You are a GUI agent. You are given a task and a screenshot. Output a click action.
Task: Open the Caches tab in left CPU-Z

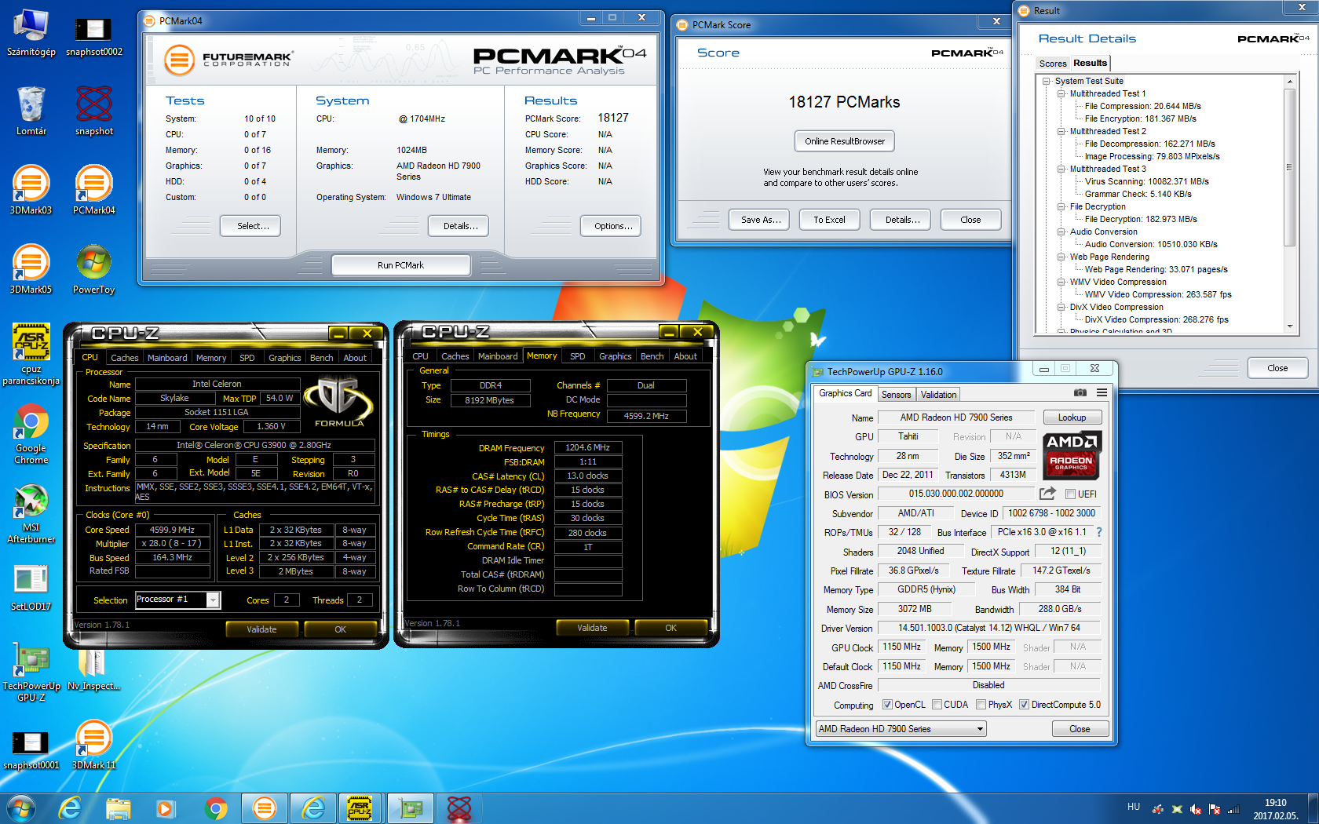[124, 358]
